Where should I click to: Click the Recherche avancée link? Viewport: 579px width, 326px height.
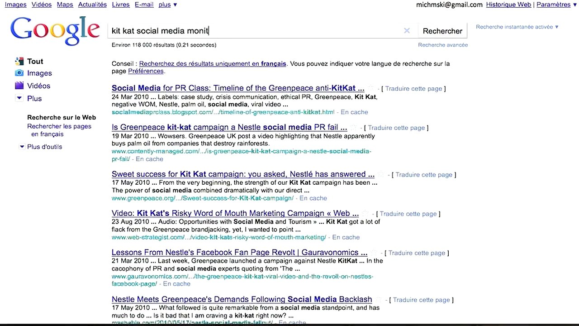(x=443, y=45)
